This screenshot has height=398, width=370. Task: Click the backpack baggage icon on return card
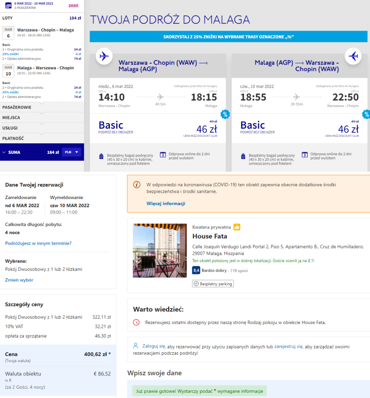(243, 157)
